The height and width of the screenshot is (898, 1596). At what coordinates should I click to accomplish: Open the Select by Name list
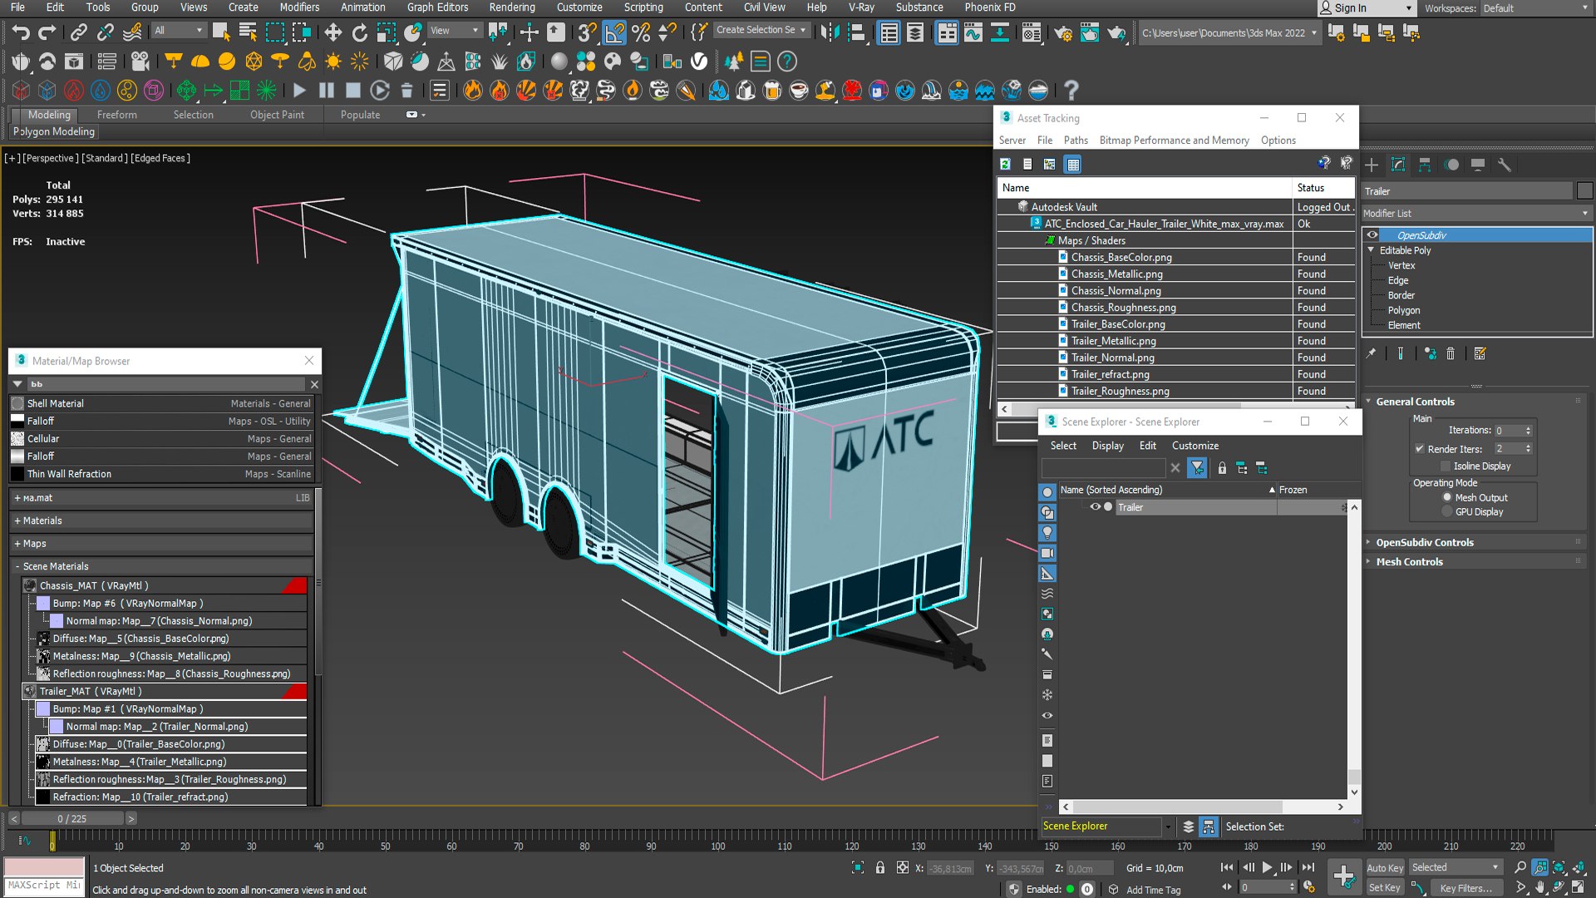click(x=248, y=32)
